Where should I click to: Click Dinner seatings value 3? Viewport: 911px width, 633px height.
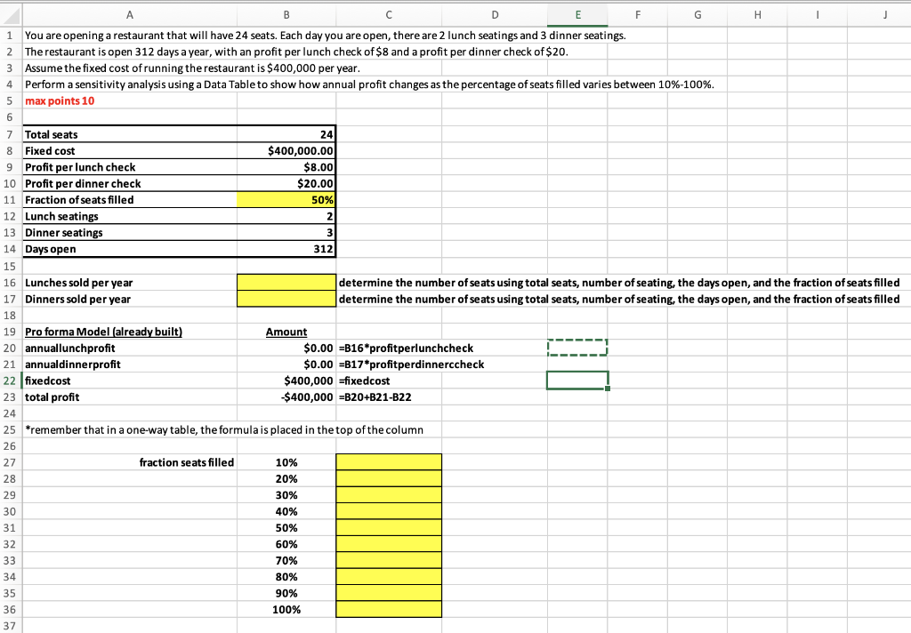coord(286,232)
